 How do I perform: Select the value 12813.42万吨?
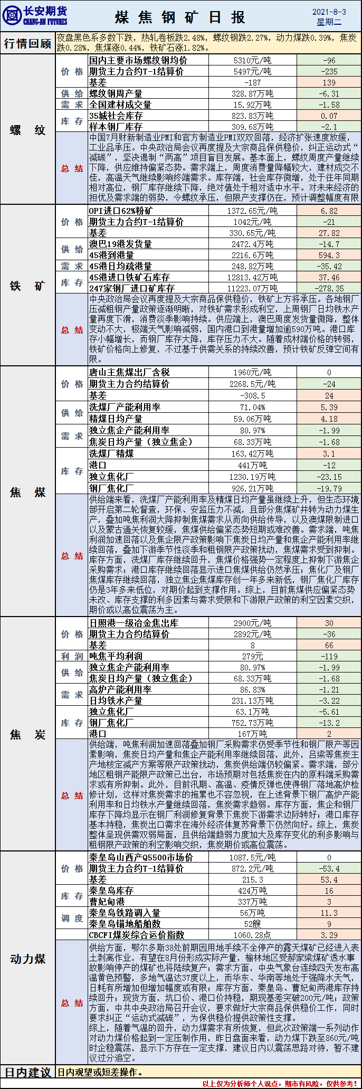pyautogui.click(x=252, y=277)
